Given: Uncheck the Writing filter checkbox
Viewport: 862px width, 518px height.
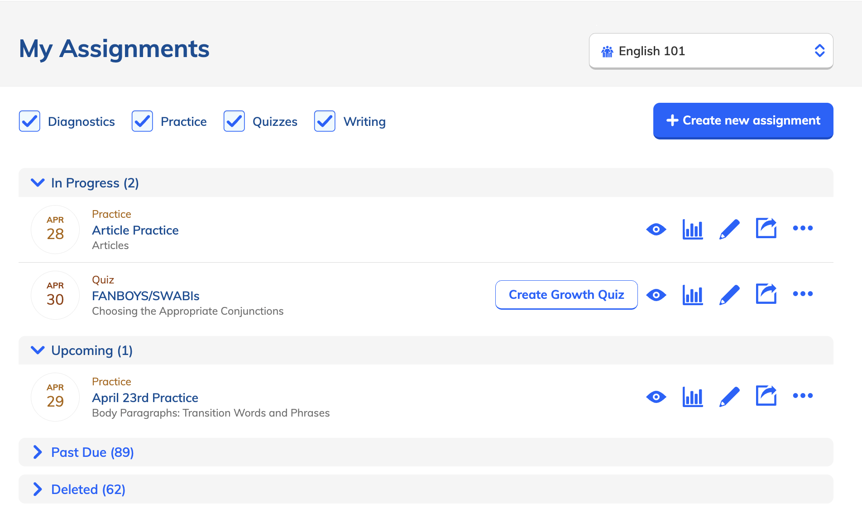Looking at the screenshot, I should [x=325, y=121].
